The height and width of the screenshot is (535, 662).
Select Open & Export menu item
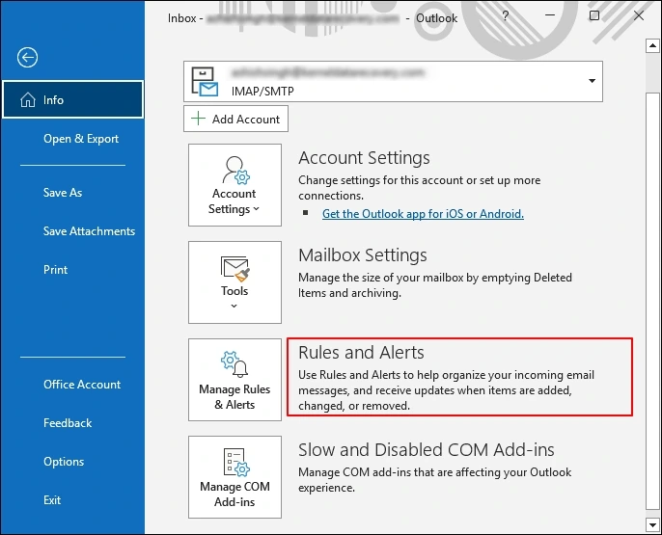click(x=81, y=139)
